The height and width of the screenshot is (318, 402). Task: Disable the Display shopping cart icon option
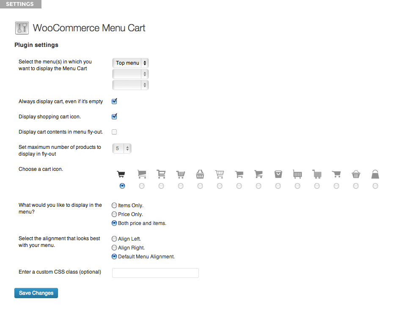click(114, 116)
